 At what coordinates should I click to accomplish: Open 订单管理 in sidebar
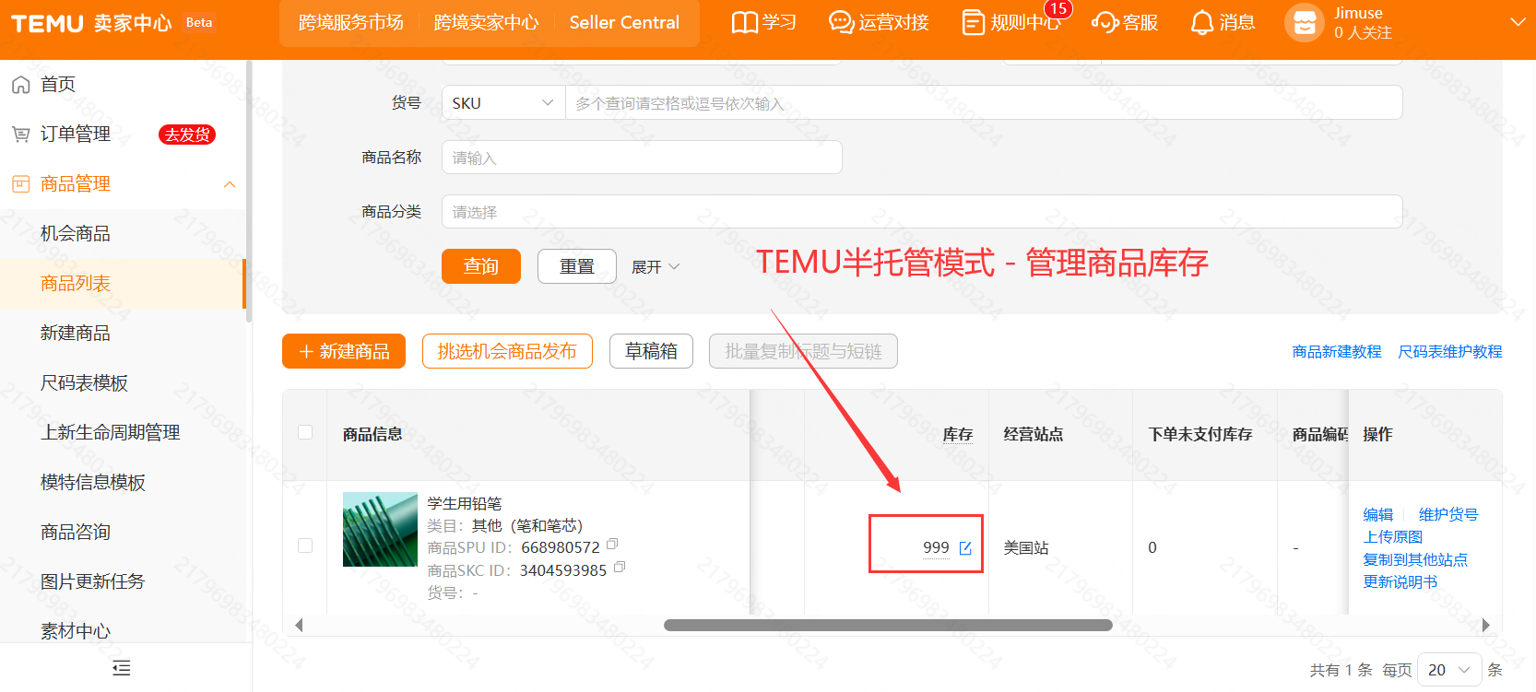click(76, 135)
